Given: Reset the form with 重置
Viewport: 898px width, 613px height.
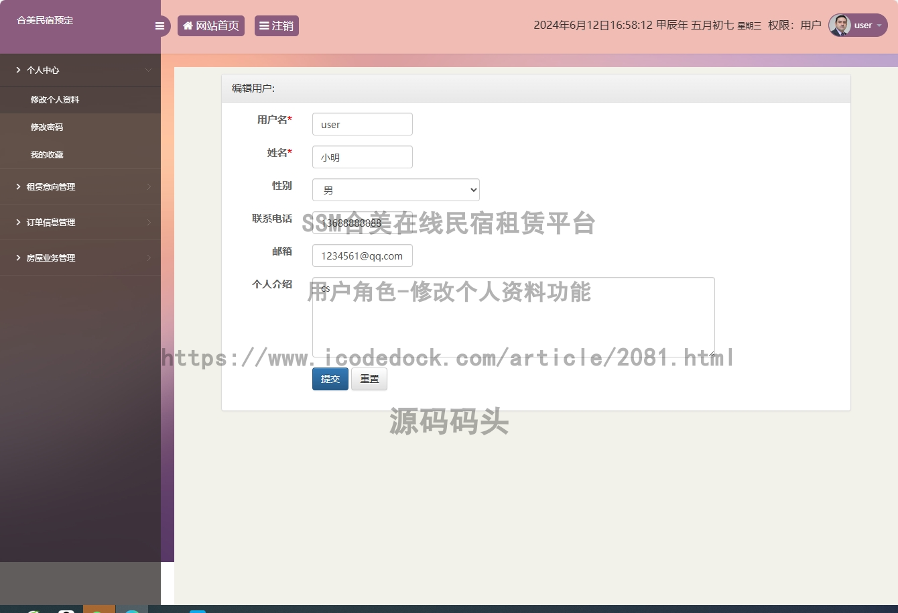Looking at the screenshot, I should pos(369,379).
